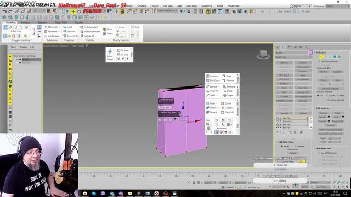Screen dimensions: 351x197
Task: Toggle eye of the Symmetry modifier
Action: coord(278,121)
